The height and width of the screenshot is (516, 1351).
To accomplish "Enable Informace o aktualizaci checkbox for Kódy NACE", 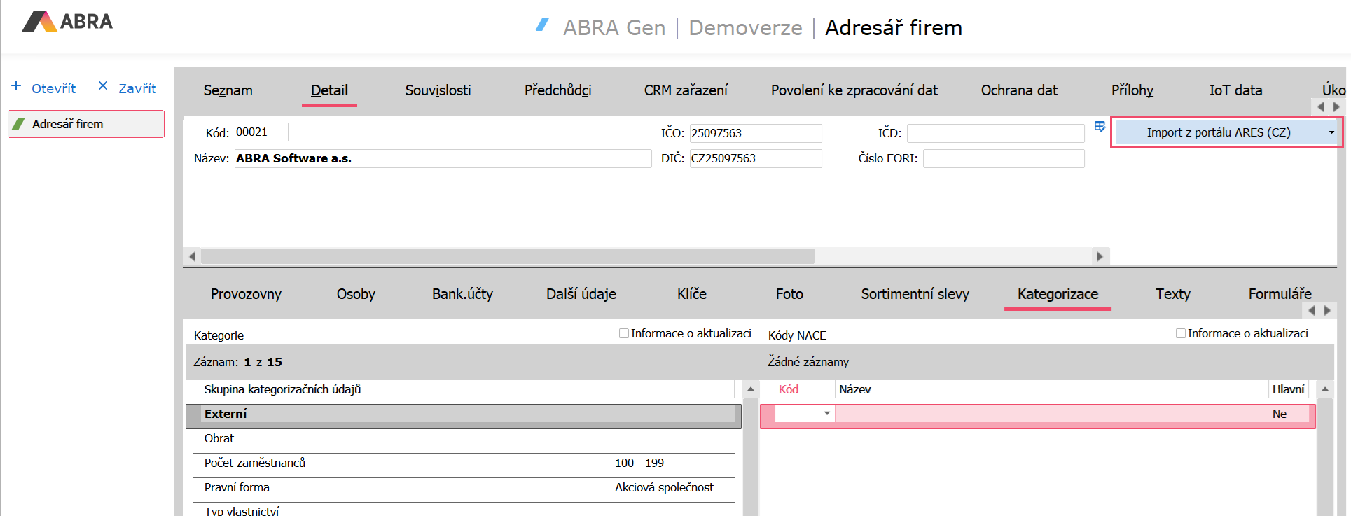I will pos(1180,333).
